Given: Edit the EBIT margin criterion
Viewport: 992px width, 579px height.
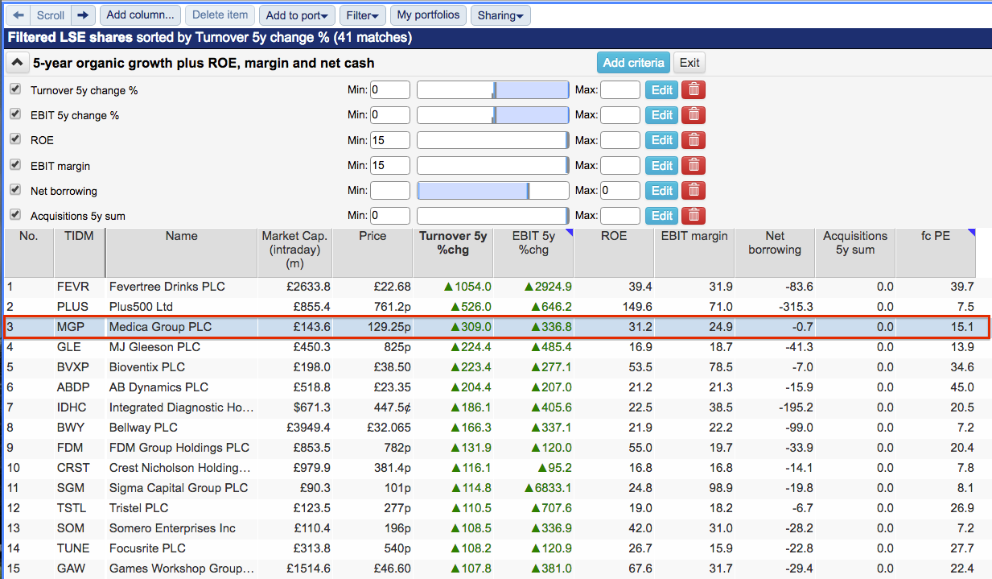Looking at the screenshot, I should coord(662,165).
